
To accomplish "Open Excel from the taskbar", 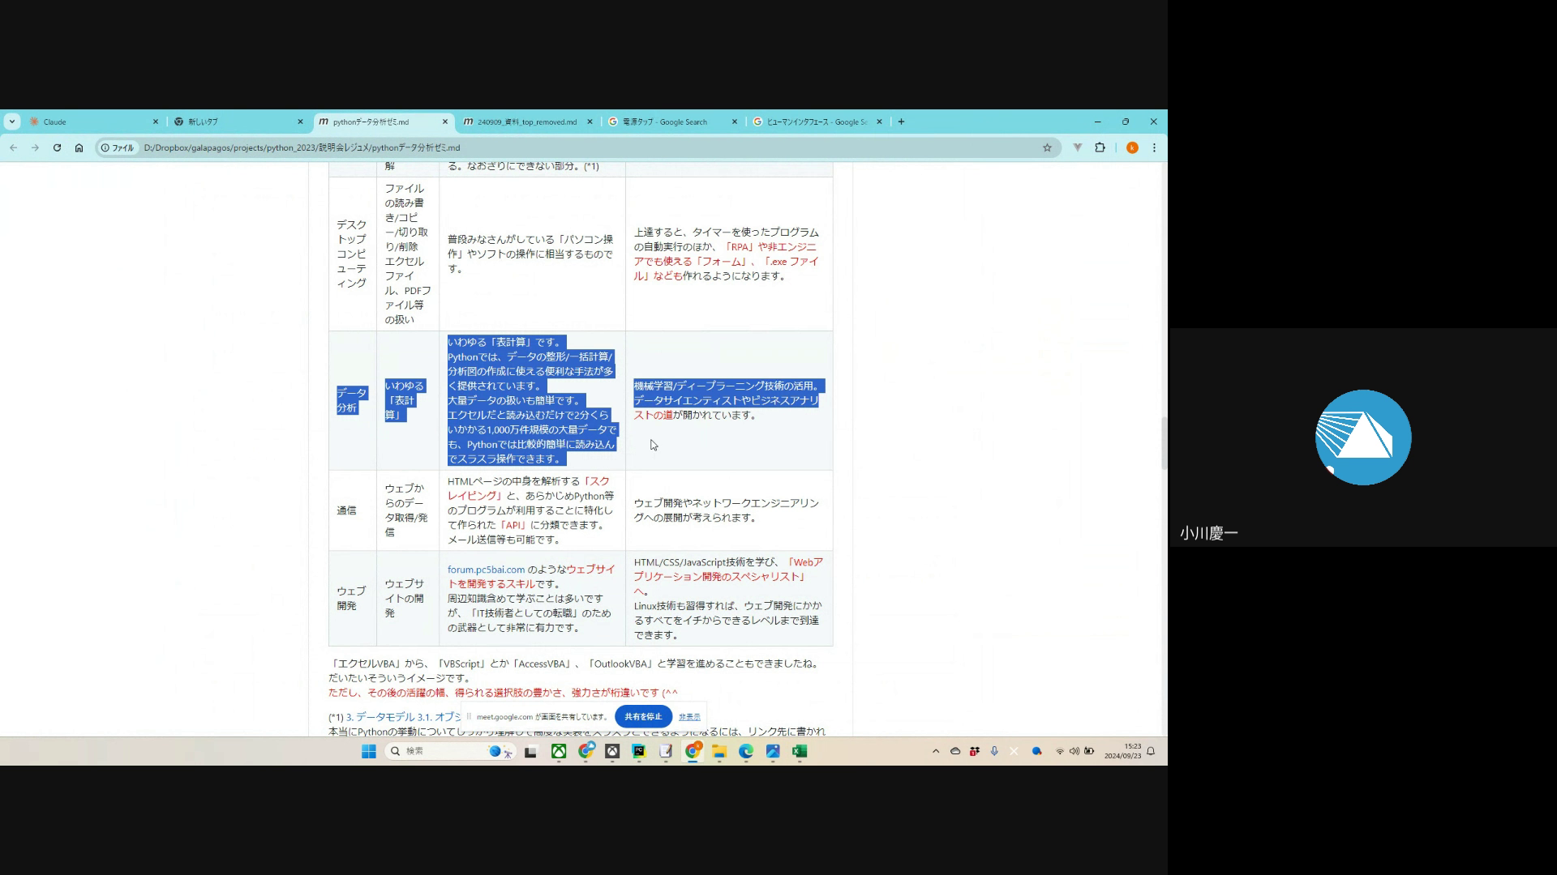I will click(x=800, y=751).
